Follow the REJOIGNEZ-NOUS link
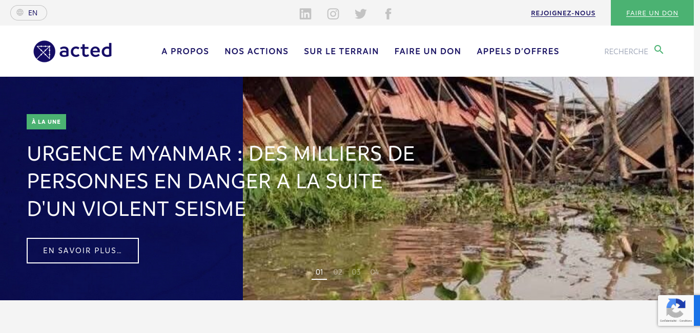 pos(563,13)
